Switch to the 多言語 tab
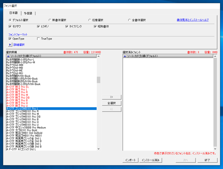 pyautogui.click(x=28, y=13)
